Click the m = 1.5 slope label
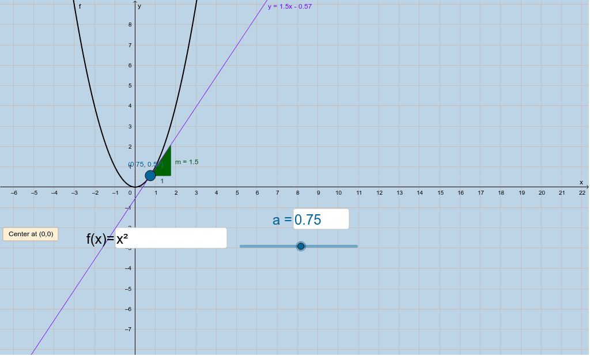590x356 pixels. pos(187,162)
